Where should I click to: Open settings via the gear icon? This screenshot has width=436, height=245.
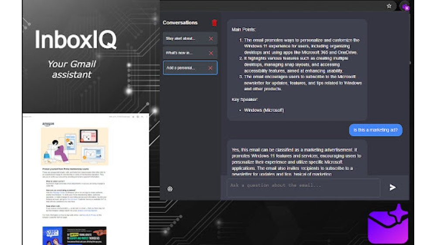(170, 189)
